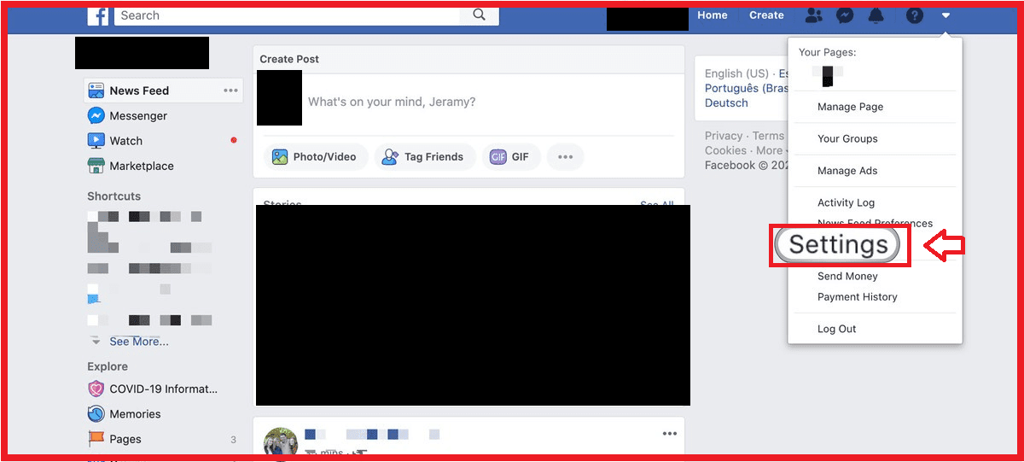
Task: Select Manage Ads menu item
Action: coord(847,171)
